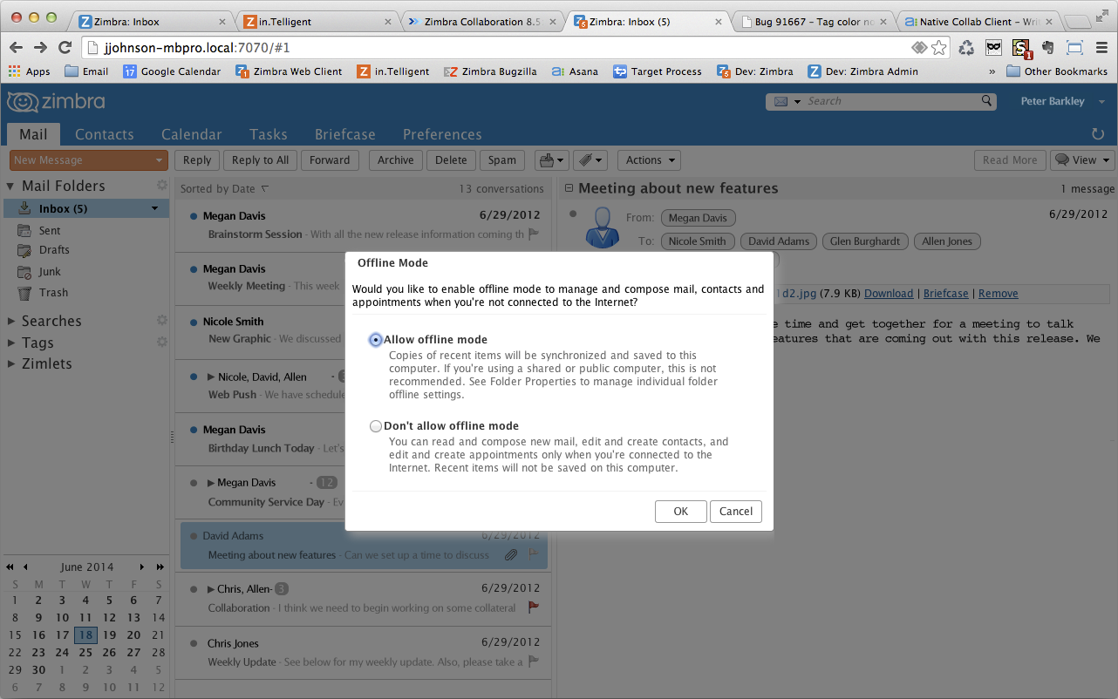Viewport: 1118px width, 699px height.
Task: Mark message as Spam
Action: 502,160
